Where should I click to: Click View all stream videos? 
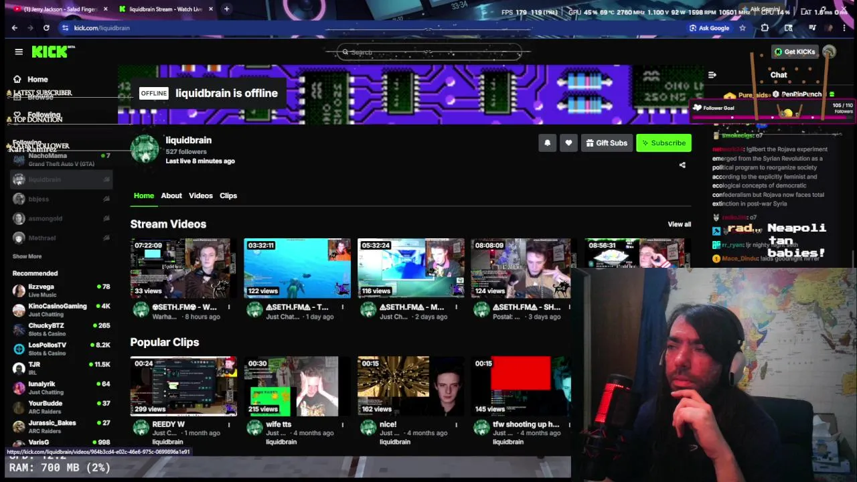tap(679, 224)
